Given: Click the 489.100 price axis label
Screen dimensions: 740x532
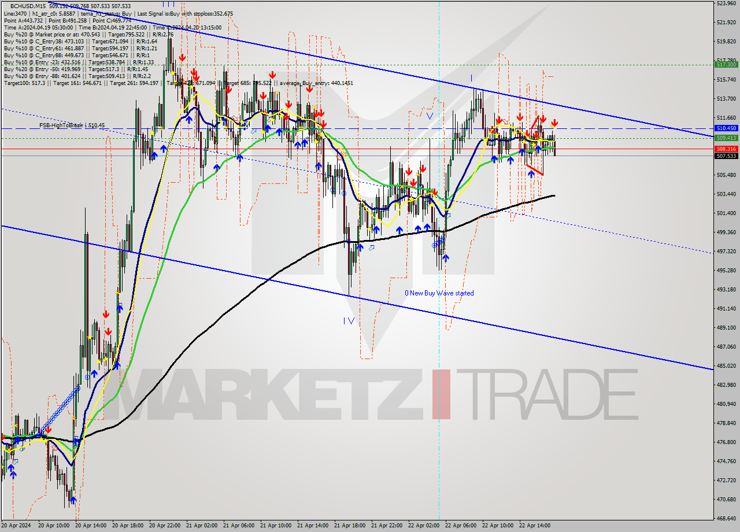Looking at the screenshot, I should click(x=726, y=328).
